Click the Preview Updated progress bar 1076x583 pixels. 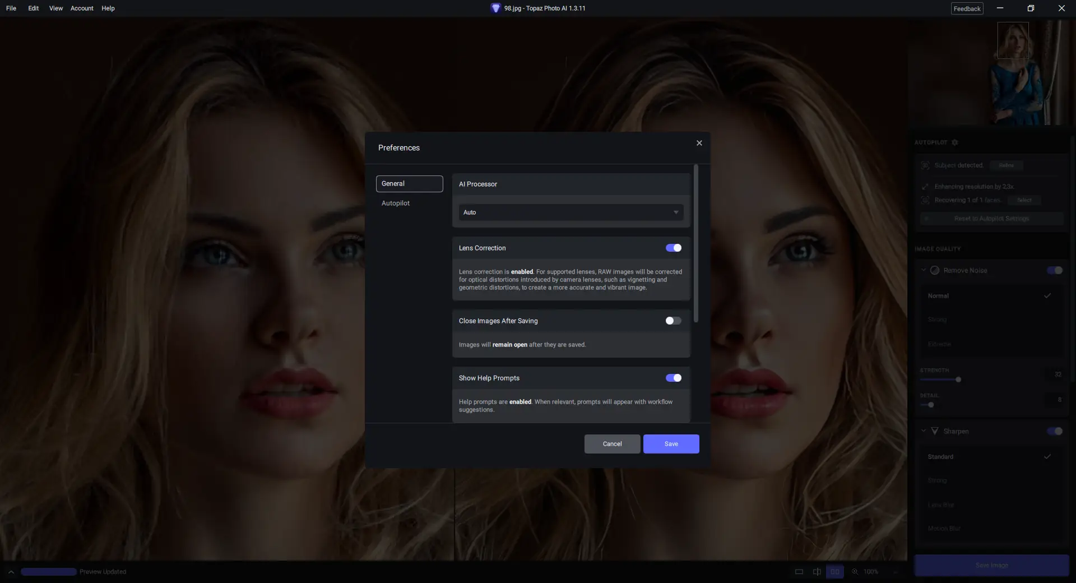(x=49, y=572)
